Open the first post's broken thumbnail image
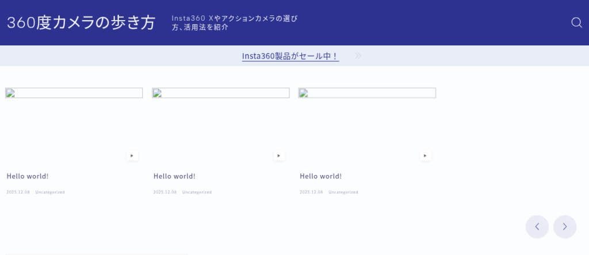 tap(74, 93)
